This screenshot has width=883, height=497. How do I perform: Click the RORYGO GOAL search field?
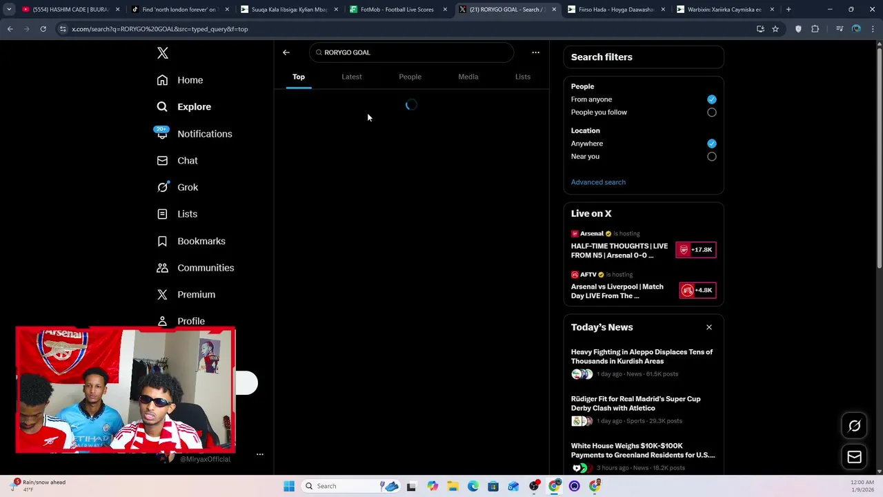pyautogui.click(x=412, y=52)
